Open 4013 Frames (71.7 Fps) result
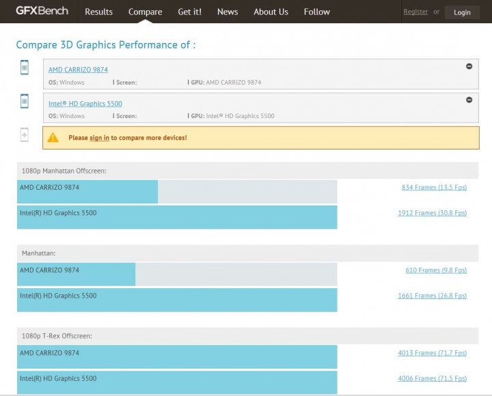492x396 pixels. (432, 353)
